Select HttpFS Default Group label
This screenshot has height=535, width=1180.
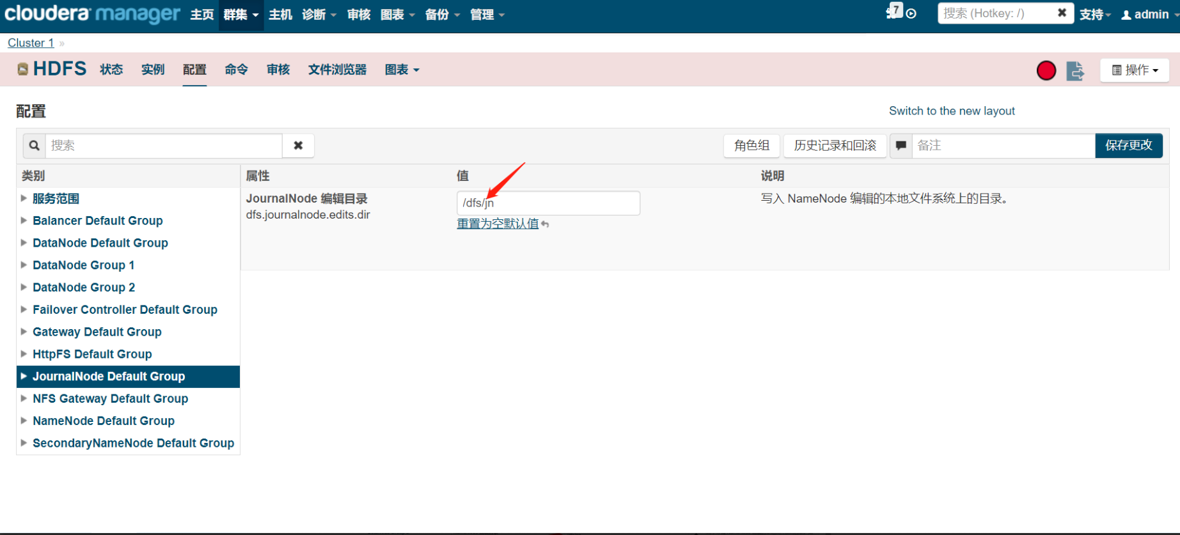click(92, 354)
